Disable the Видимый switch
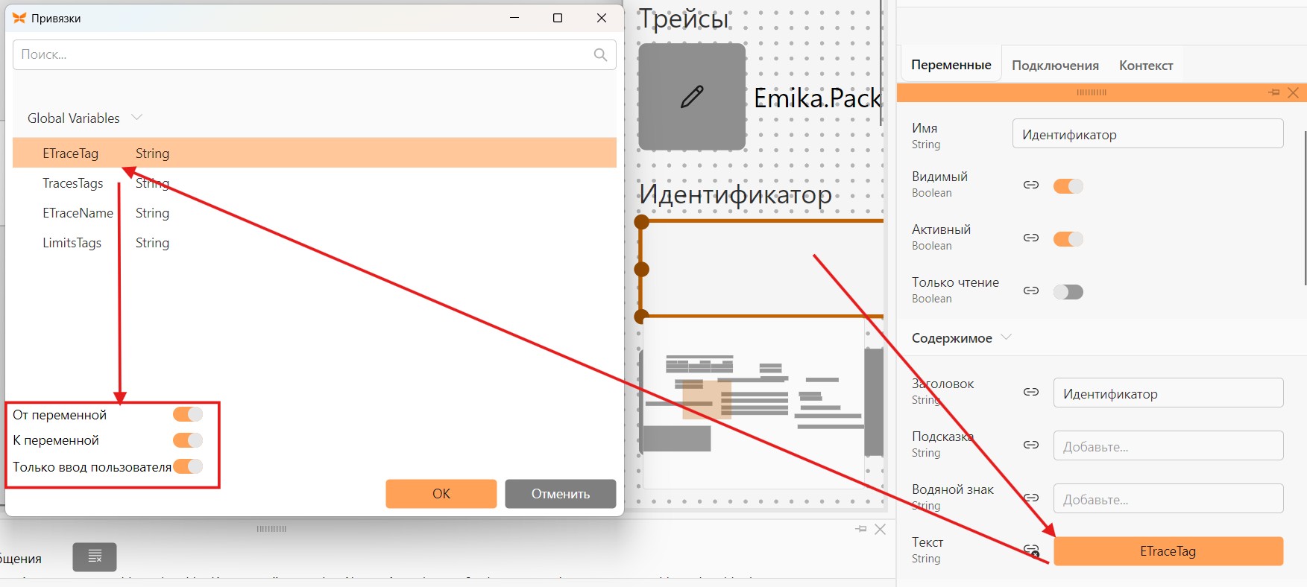 (x=1068, y=185)
